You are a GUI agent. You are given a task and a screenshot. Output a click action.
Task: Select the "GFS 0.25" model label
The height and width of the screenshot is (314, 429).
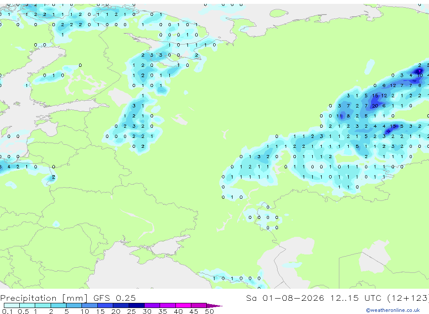115,298
